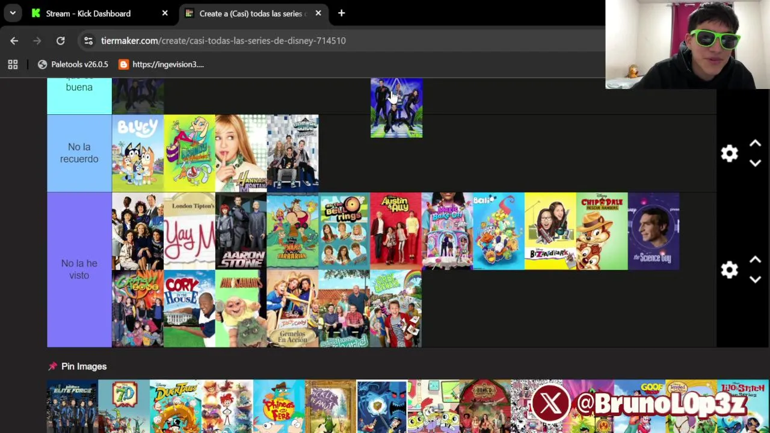
Task: Switch to the Stream - Kick Dashboard tab
Action: pyautogui.click(x=99, y=13)
